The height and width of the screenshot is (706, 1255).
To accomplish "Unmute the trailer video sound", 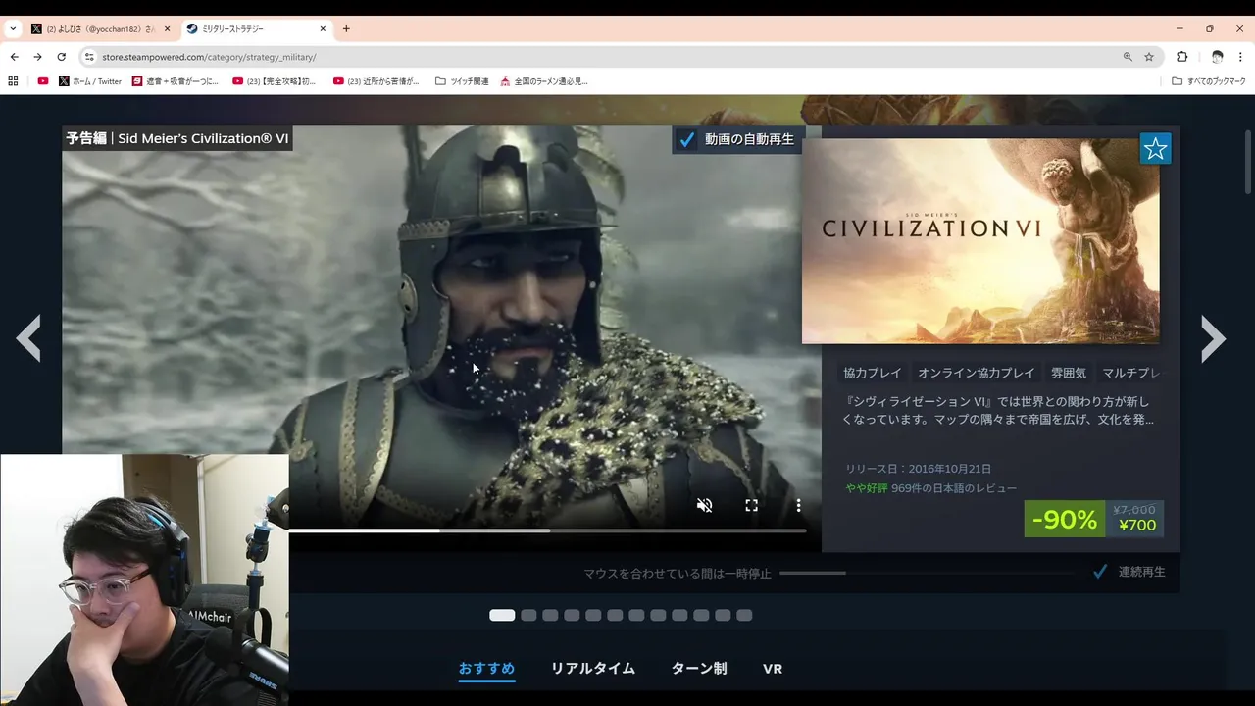I will pyautogui.click(x=704, y=505).
